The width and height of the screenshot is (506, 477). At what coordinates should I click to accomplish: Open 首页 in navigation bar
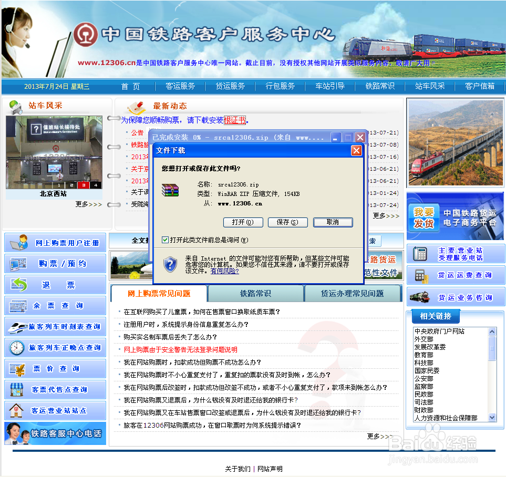[130, 87]
